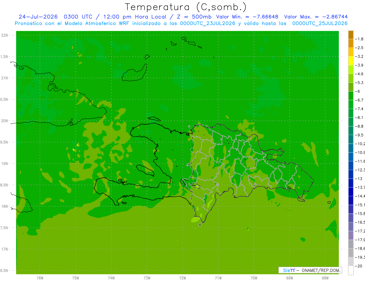Pick the white swatch below the -20 label
The image size is (365, 282).
point(351,270)
